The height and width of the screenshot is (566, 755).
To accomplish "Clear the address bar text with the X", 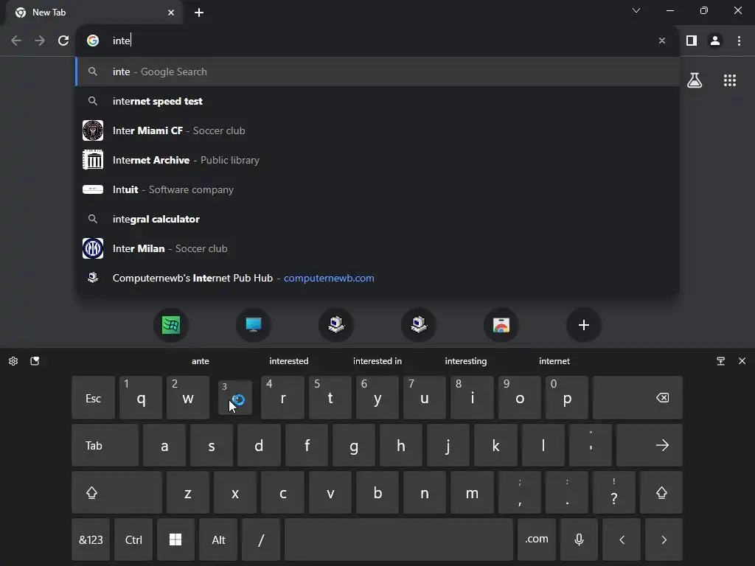I will pos(662,41).
